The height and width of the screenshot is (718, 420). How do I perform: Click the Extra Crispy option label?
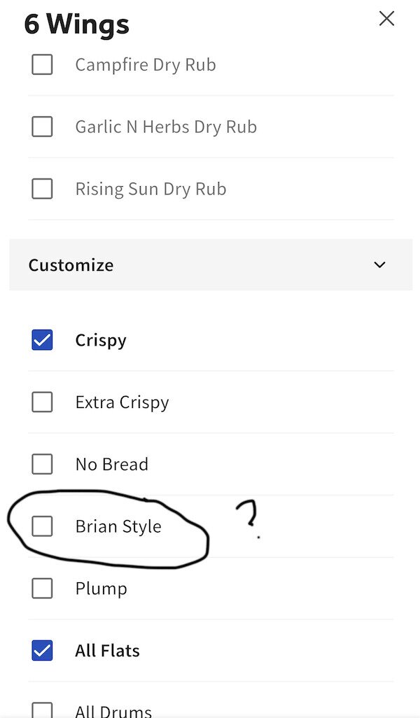click(x=122, y=402)
